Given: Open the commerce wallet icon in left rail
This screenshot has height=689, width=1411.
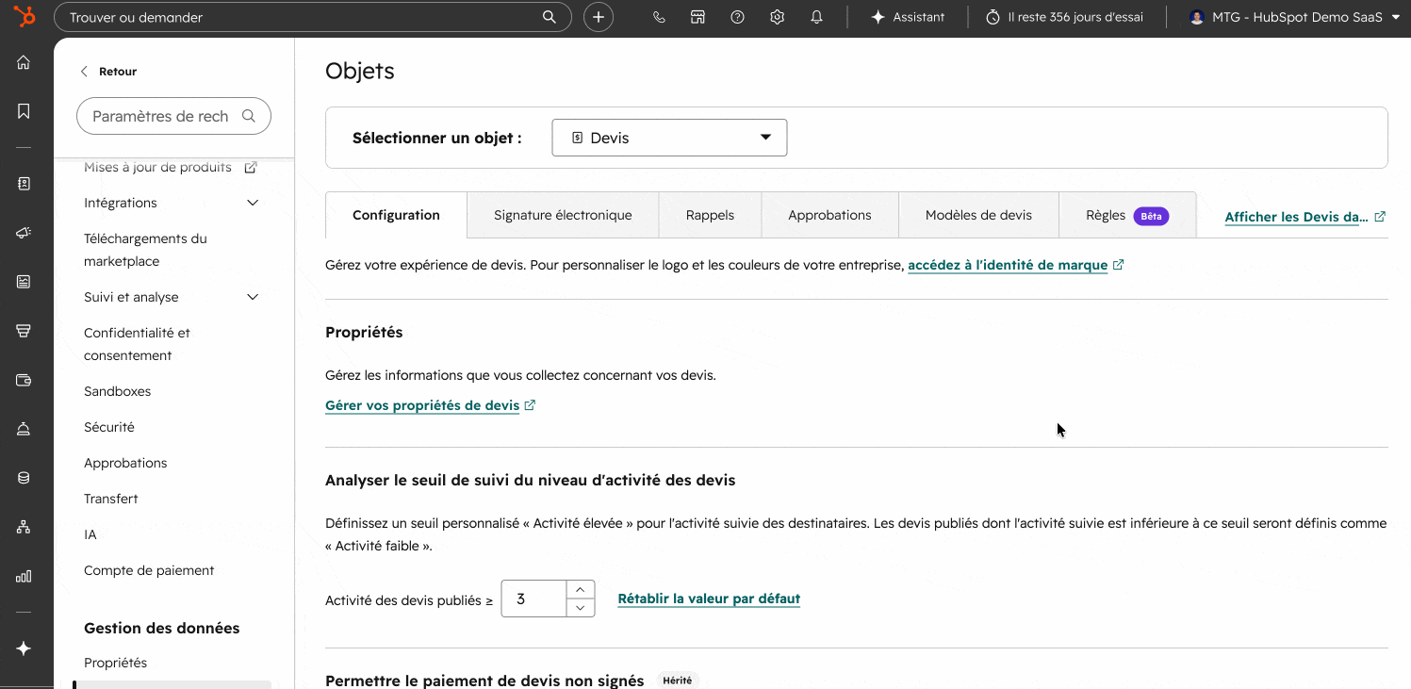Looking at the screenshot, I should point(24,380).
